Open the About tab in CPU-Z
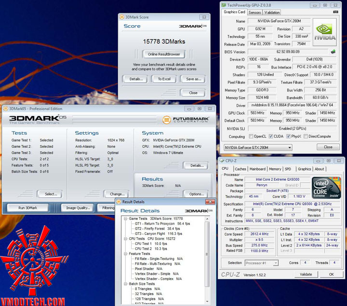Screen dimensions: 347x306 pos(319,169)
